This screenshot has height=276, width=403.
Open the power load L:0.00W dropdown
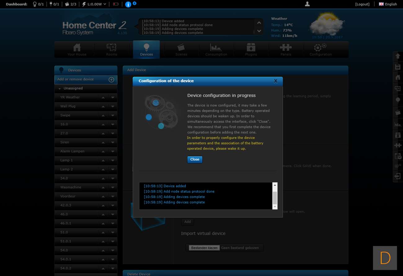coord(94,4)
